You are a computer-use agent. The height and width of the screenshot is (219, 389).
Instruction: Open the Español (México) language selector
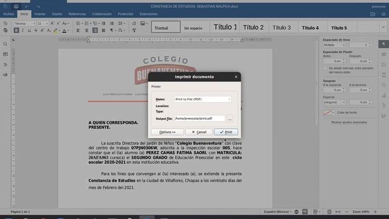pos(278,212)
